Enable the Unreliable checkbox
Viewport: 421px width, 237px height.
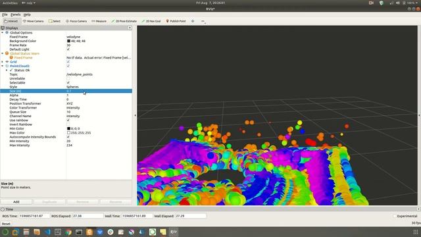tap(68, 78)
